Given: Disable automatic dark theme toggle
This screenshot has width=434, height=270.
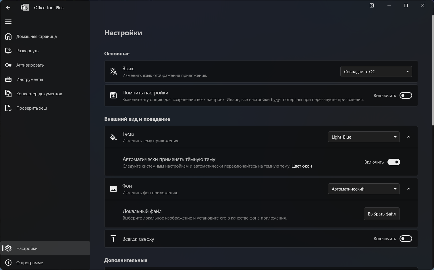Looking at the screenshot, I should click(394, 162).
